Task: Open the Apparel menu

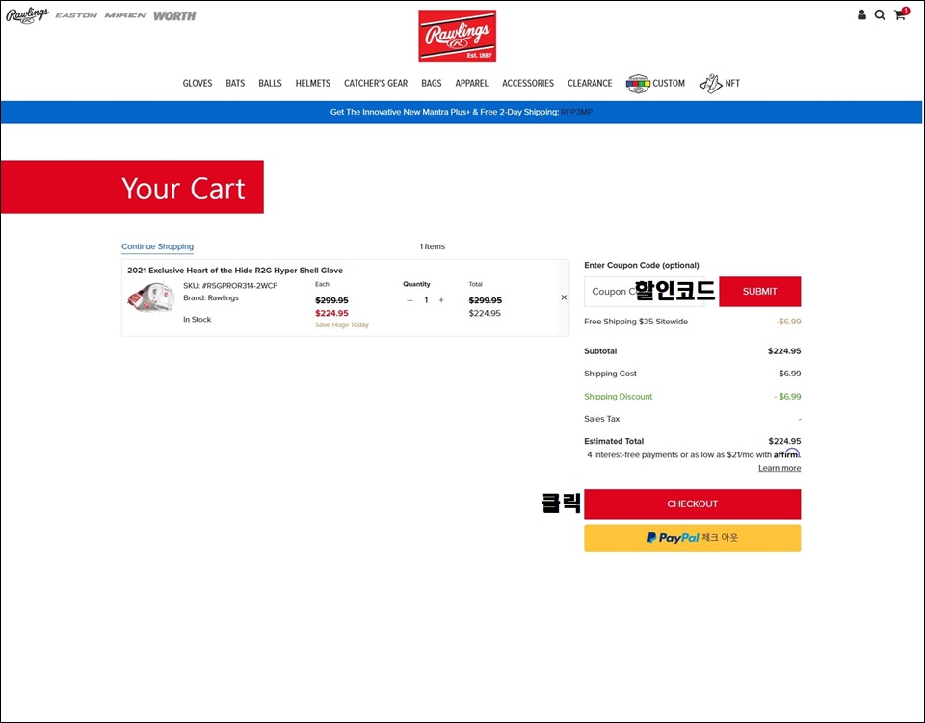Action: coord(472,83)
